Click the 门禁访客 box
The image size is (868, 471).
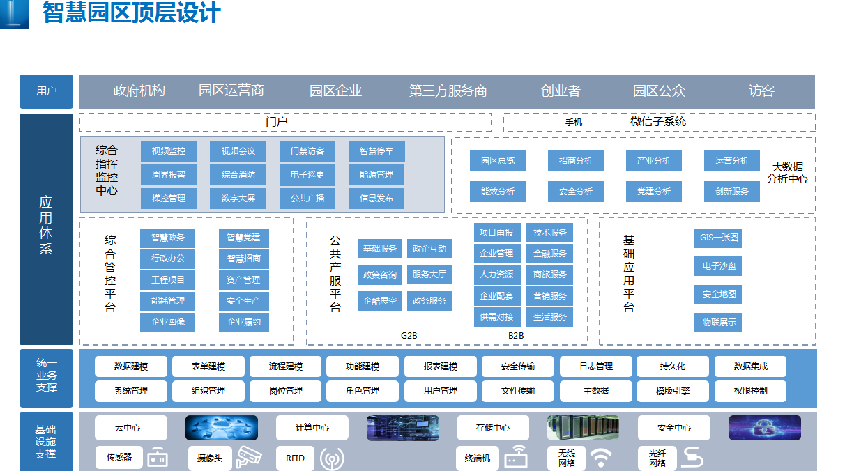click(307, 151)
